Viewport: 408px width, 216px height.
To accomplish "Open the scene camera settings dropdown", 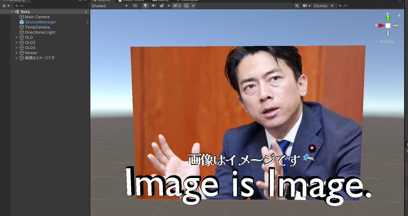I will click(307, 6).
